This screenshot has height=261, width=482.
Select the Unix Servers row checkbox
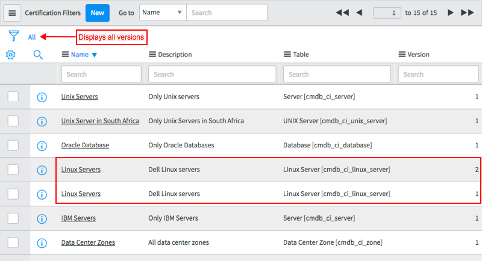pyautogui.click(x=13, y=97)
